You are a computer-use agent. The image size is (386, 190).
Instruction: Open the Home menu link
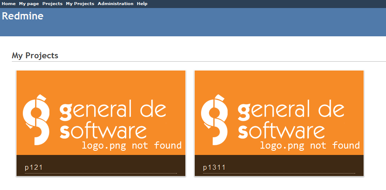[8, 4]
